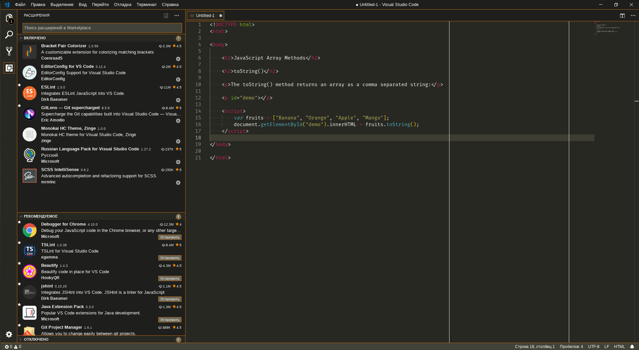Screen dimensions: 639x350
Task: Click line number 12 in the gutter
Action: (x=198, y=98)
